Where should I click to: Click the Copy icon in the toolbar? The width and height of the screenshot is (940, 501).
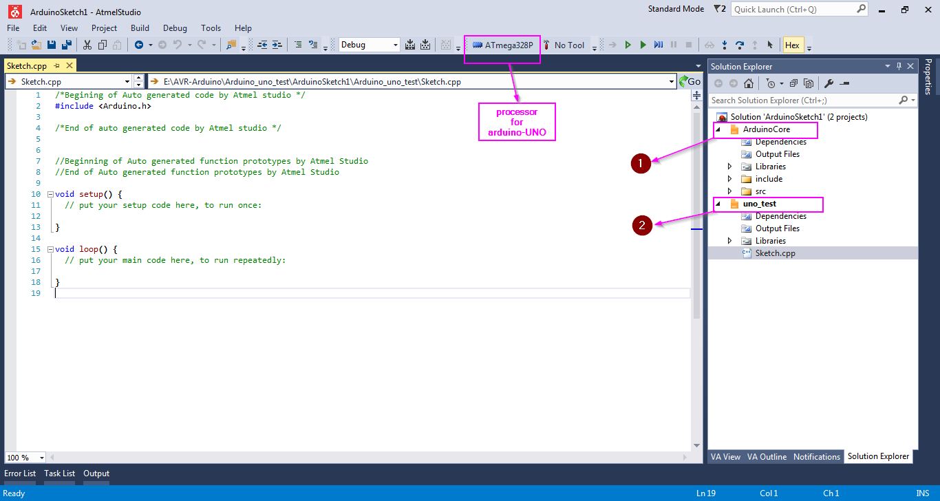[103, 45]
